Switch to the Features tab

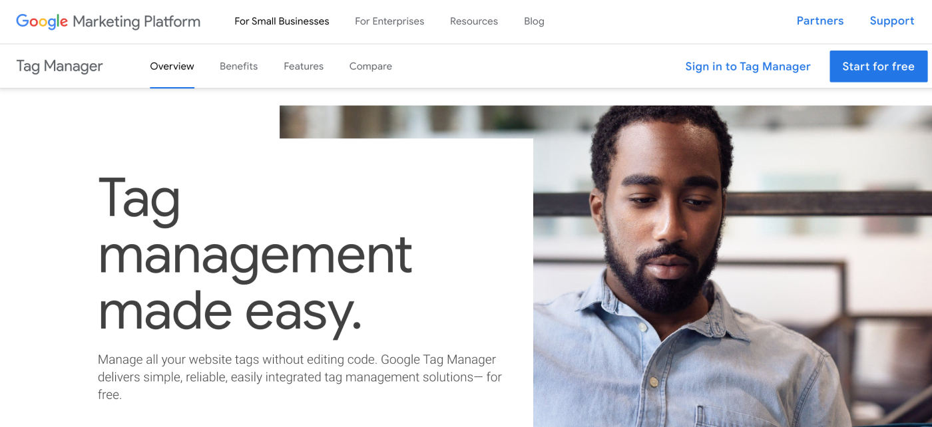(x=304, y=66)
